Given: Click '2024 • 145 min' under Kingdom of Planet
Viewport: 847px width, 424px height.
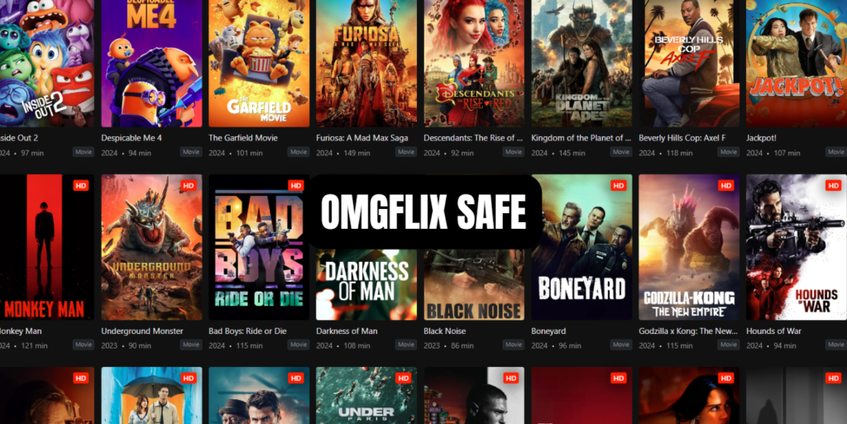Looking at the screenshot, I should (558, 153).
